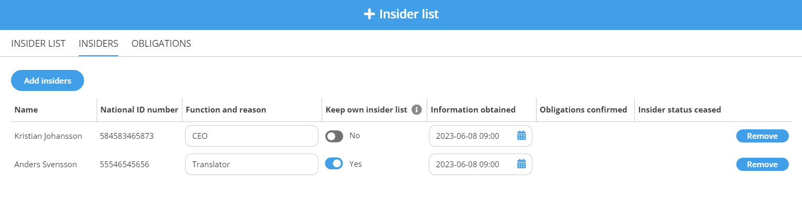Open the info icon next to Keep own insider list

[417, 110]
